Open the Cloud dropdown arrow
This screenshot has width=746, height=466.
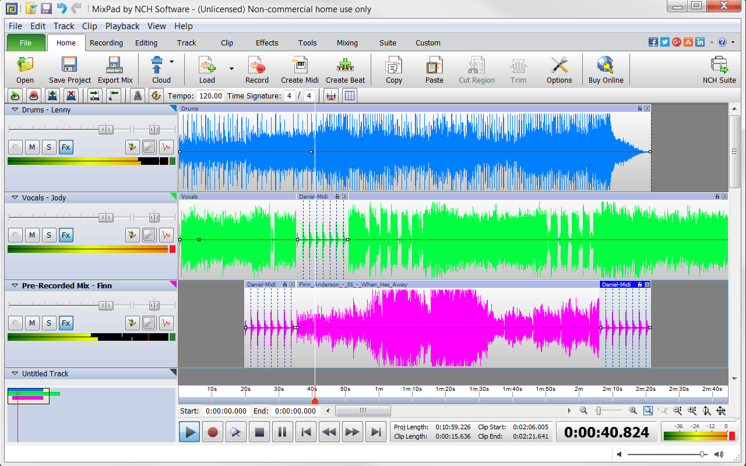[171, 63]
